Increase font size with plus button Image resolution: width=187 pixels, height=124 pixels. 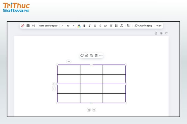(74, 26)
